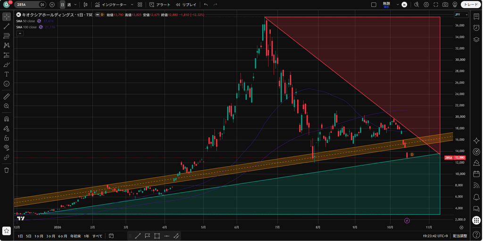This screenshot has height=241, width=483.
Task: Open the Fibonacci/gann tools group
Action: [x=7, y=36]
